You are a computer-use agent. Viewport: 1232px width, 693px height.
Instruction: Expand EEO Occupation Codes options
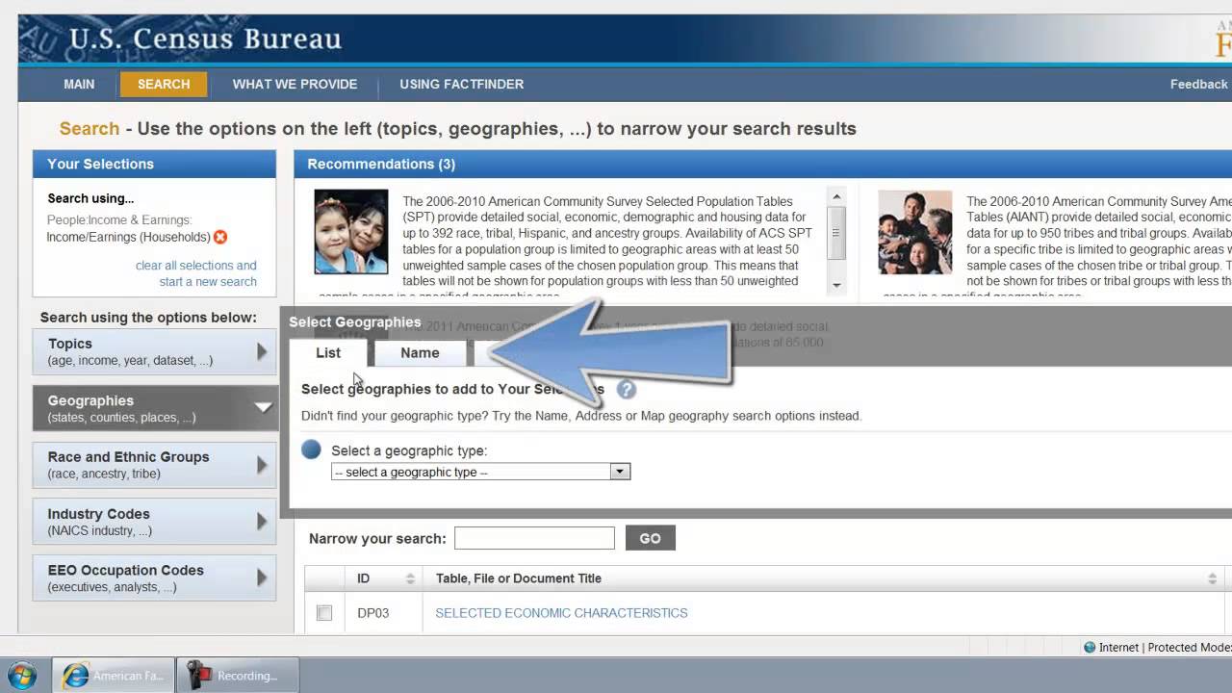tap(154, 578)
